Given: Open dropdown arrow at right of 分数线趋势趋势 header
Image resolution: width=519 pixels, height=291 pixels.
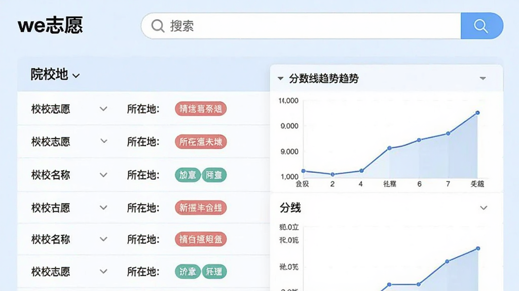Looking at the screenshot, I should pos(483,78).
